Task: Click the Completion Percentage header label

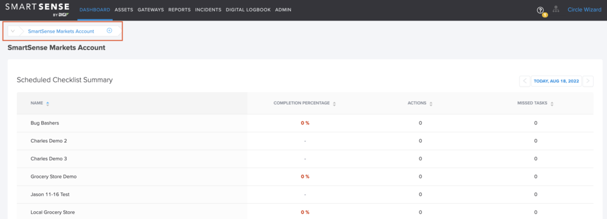Action: click(x=302, y=103)
